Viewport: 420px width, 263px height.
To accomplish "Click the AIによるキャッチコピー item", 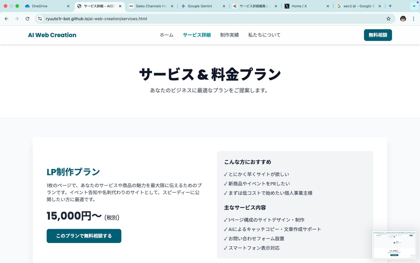I will point(272,229).
